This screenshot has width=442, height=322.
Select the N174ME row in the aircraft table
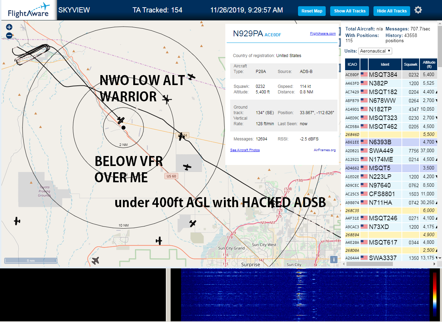(x=391, y=159)
